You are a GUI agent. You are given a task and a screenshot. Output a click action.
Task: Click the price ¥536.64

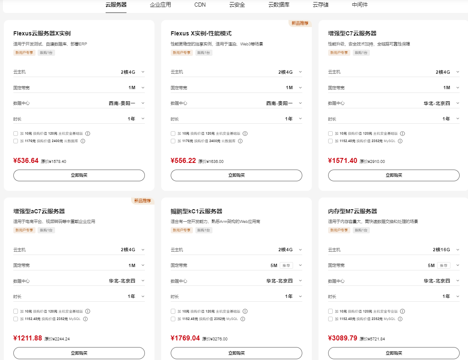coord(26,161)
